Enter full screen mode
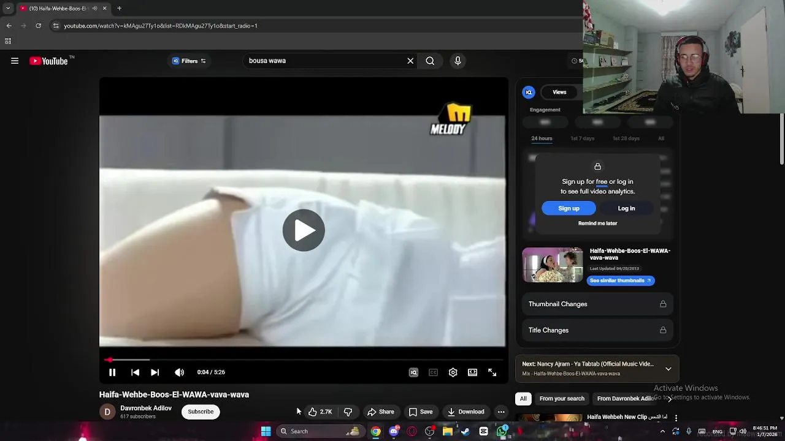Image resolution: width=785 pixels, height=441 pixels. [492, 372]
